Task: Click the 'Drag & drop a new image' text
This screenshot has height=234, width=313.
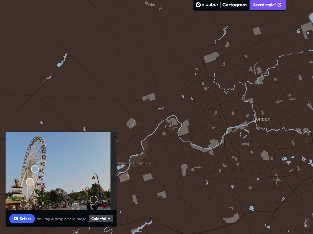Action: point(62,219)
